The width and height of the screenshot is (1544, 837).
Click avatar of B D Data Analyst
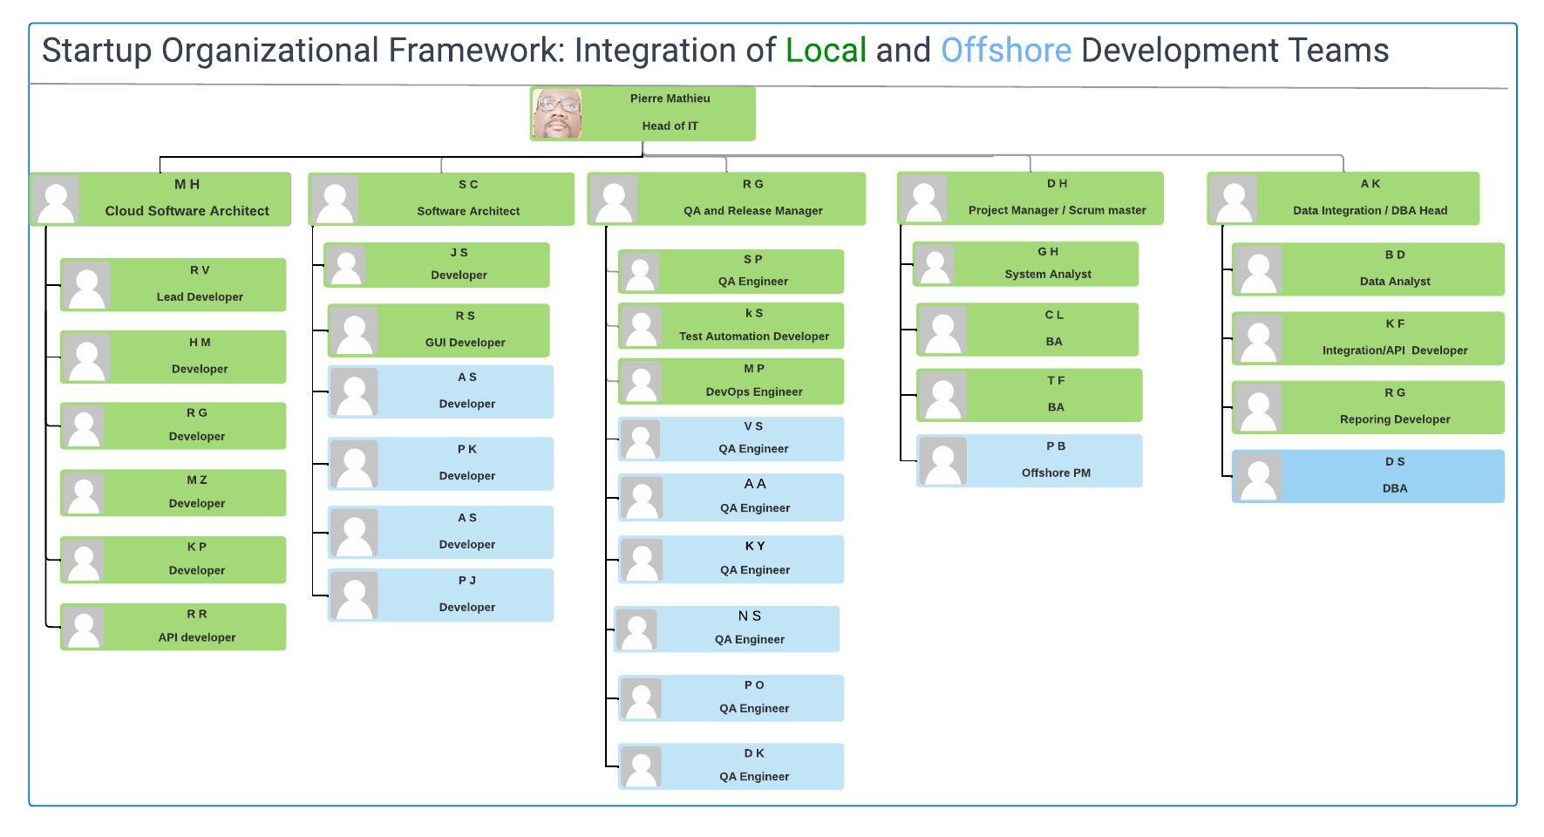tap(1258, 269)
